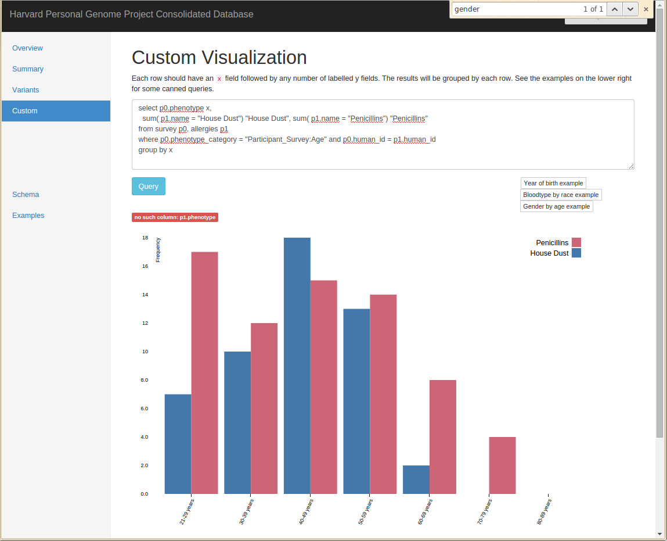Open the Summary sidebar page
Viewport: 667px width, 541px height.
point(28,69)
